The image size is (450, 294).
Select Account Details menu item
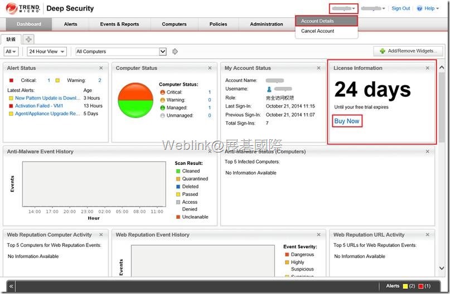click(x=327, y=21)
